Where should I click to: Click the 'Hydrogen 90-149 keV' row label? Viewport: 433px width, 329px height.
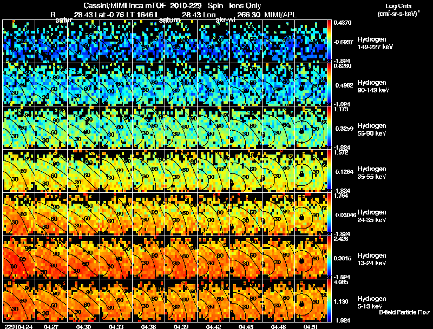click(x=373, y=86)
